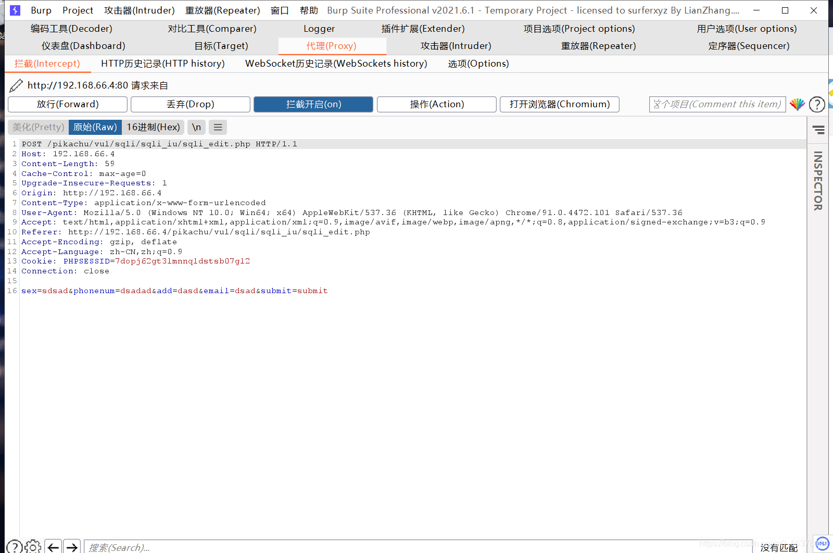Click the Accept-Encoding header line

[99, 242]
